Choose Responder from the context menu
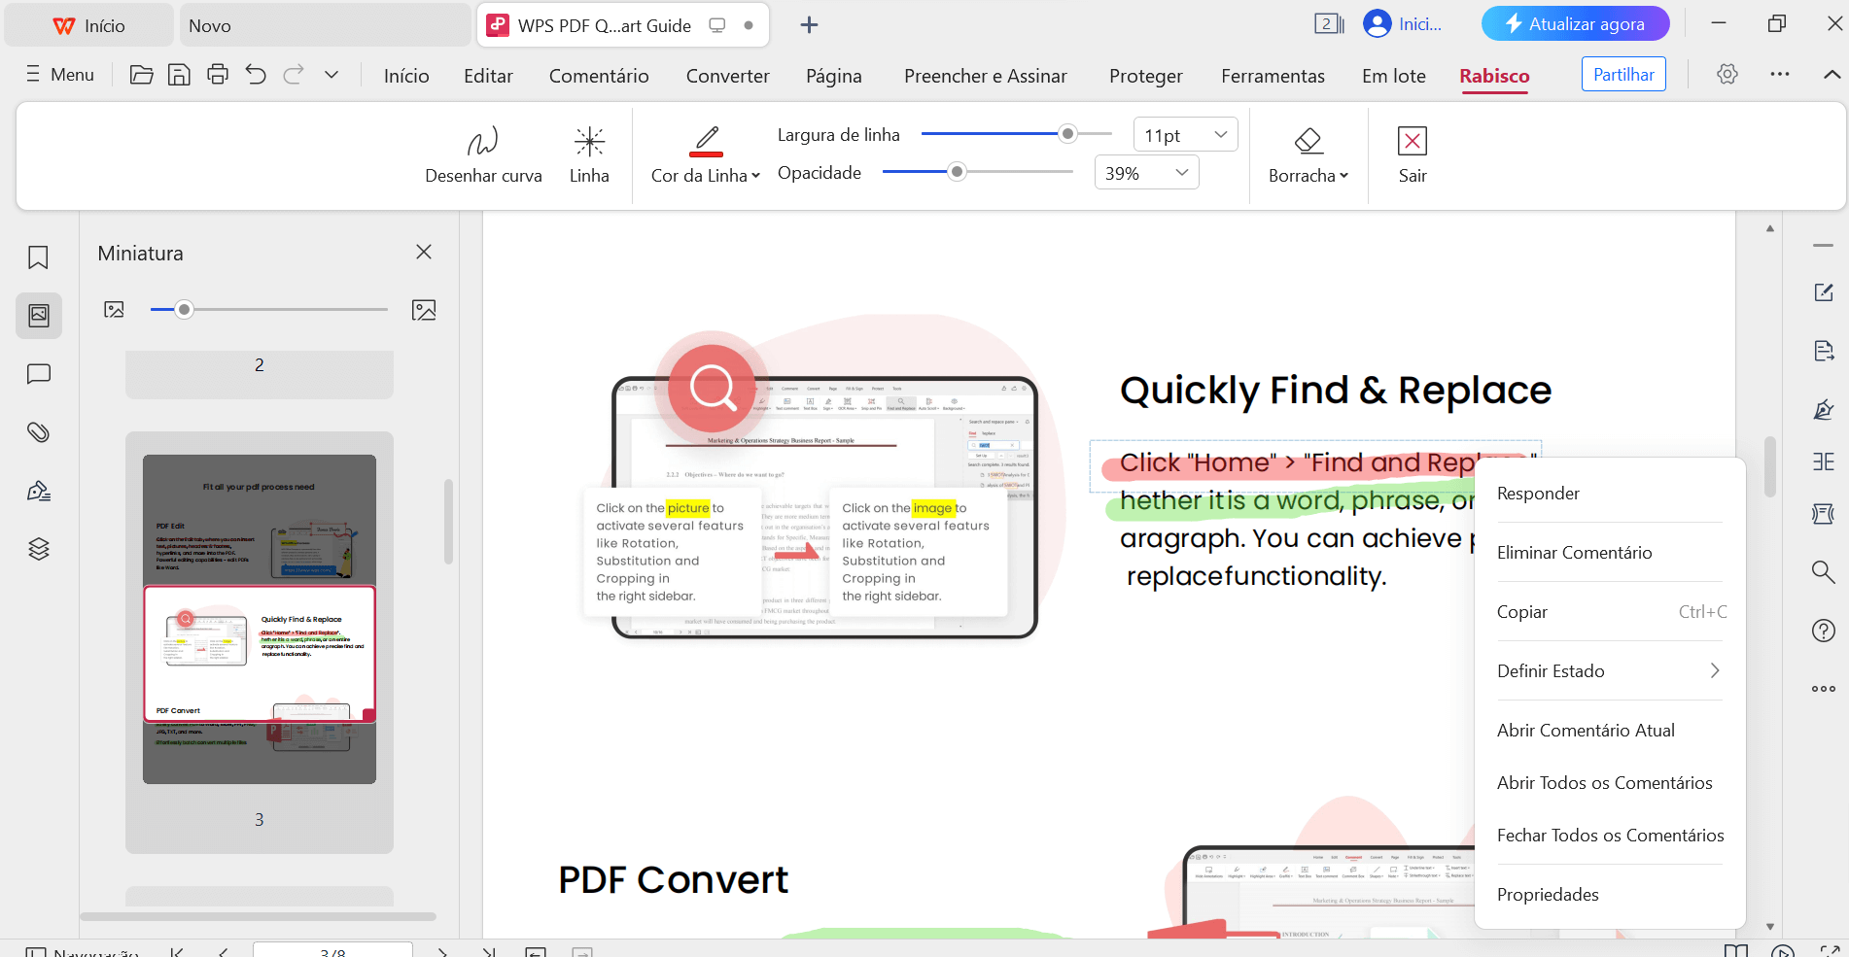1849x957 pixels. (x=1539, y=493)
